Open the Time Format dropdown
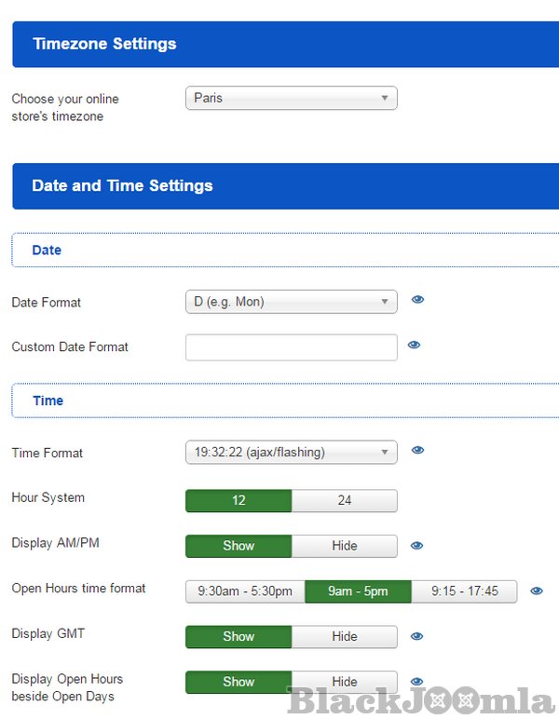The width and height of the screenshot is (559, 719). (291, 453)
